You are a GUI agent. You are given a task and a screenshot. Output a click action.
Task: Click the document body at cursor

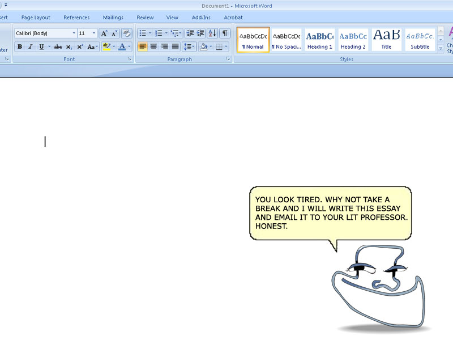point(45,142)
